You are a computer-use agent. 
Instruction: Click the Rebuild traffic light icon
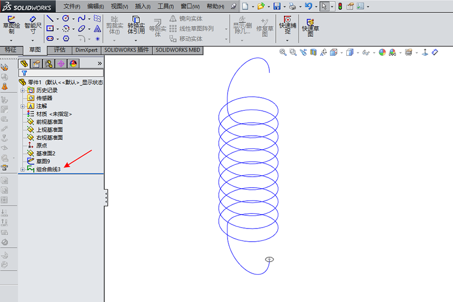tap(340, 6)
